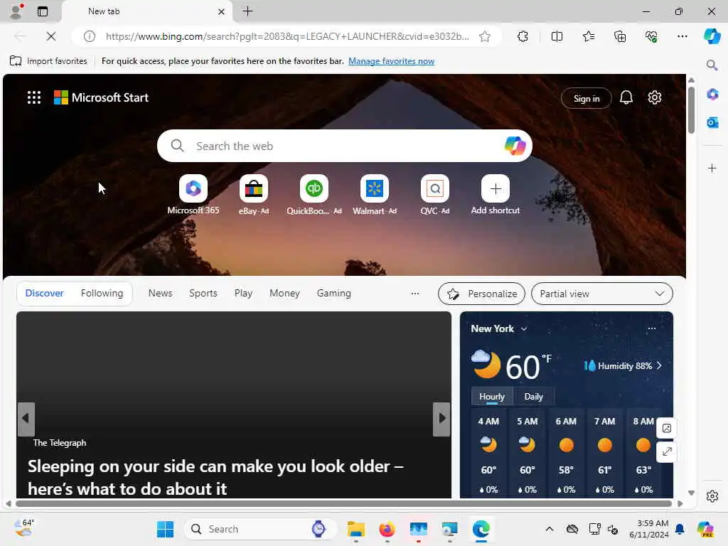The image size is (728, 546).
Task: Open the Favorites list icon
Action: pyautogui.click(x=588, y=36)
